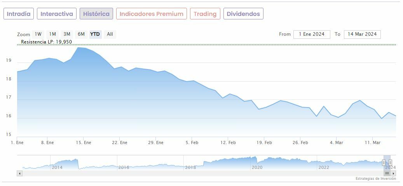Click the navigator left range handle
The height and width of the screenshot is (186, 403).
tap(384, 163)
